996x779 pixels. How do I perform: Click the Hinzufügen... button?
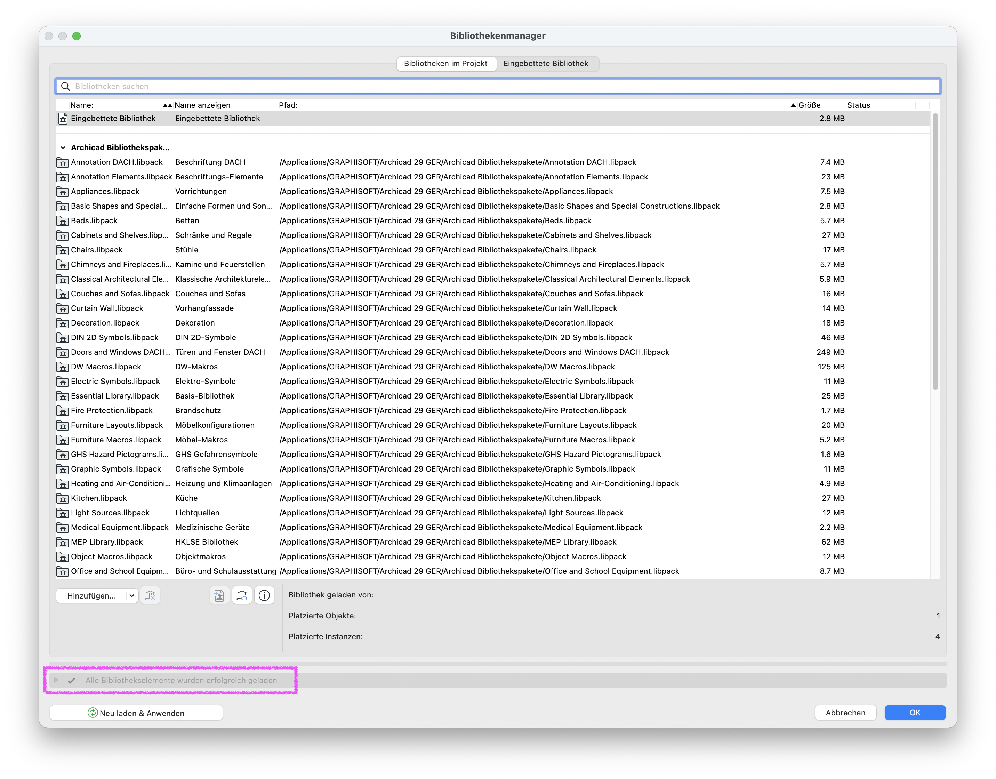tap(91, 596)
